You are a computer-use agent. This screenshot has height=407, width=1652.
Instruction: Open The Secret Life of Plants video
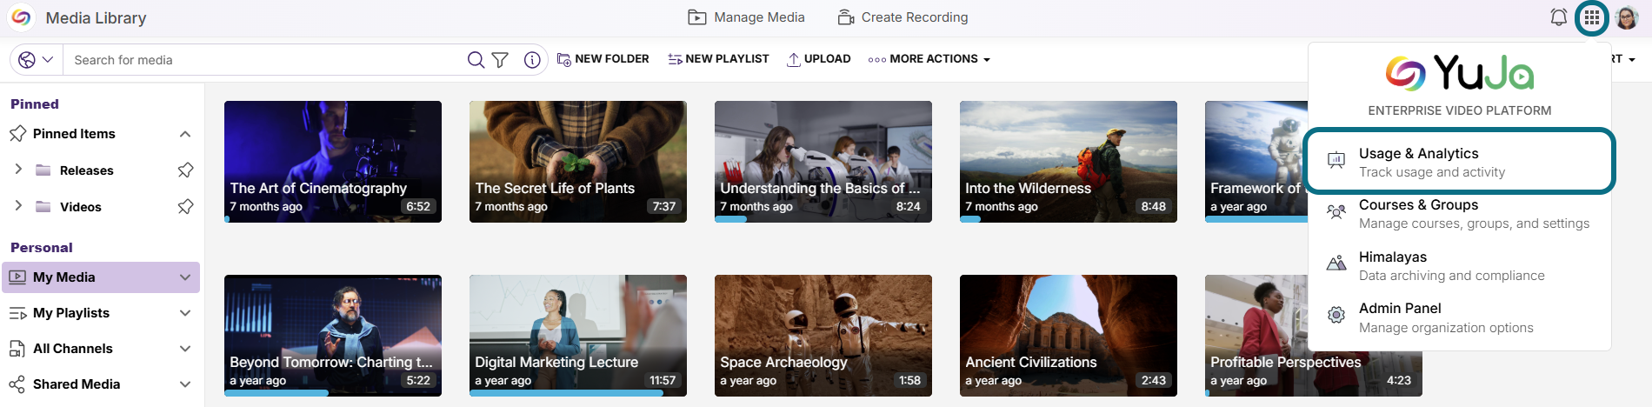pos(578,162)
